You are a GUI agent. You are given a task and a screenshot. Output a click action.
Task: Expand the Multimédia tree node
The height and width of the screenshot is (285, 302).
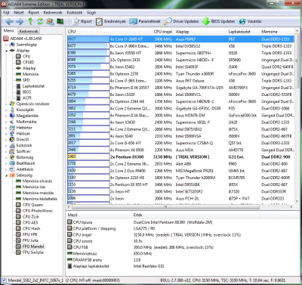[7, 122]
